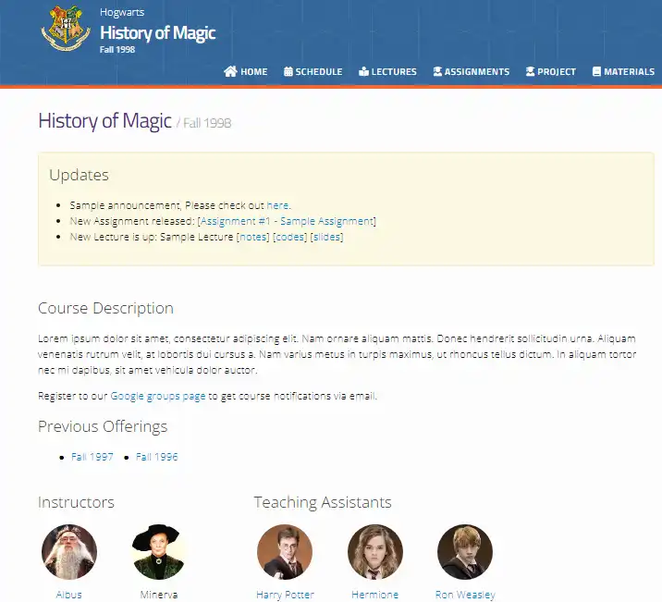Follow the 'here' announcement link
Viewport: 662px width, 602px height.
click(x=277, y=205)
